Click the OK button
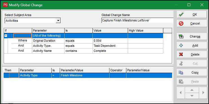 coord(192,14)
